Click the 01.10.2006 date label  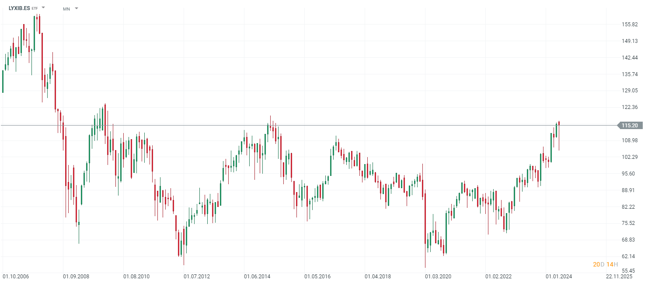(x=16, y=277)
